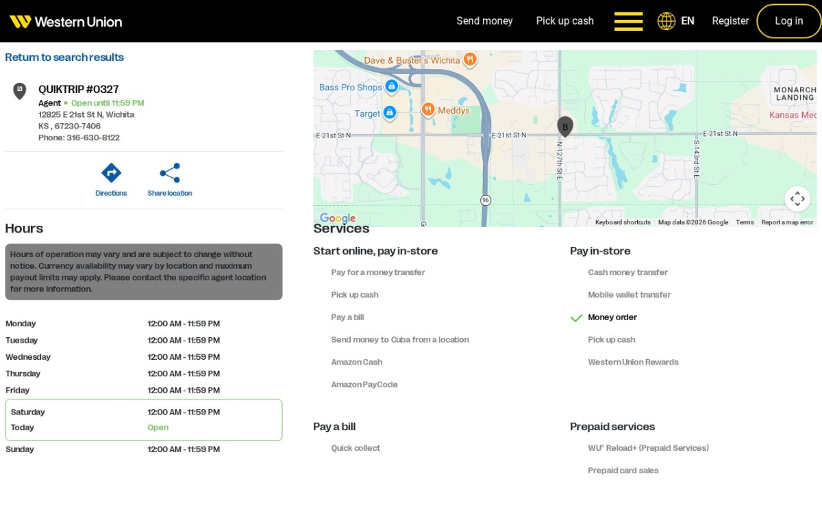
Task: Click the Directions link label
Action: click(111, 194)
